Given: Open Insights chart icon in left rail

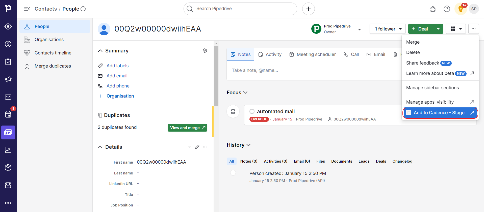Looking at the screenshot, I should click(8, 150).
